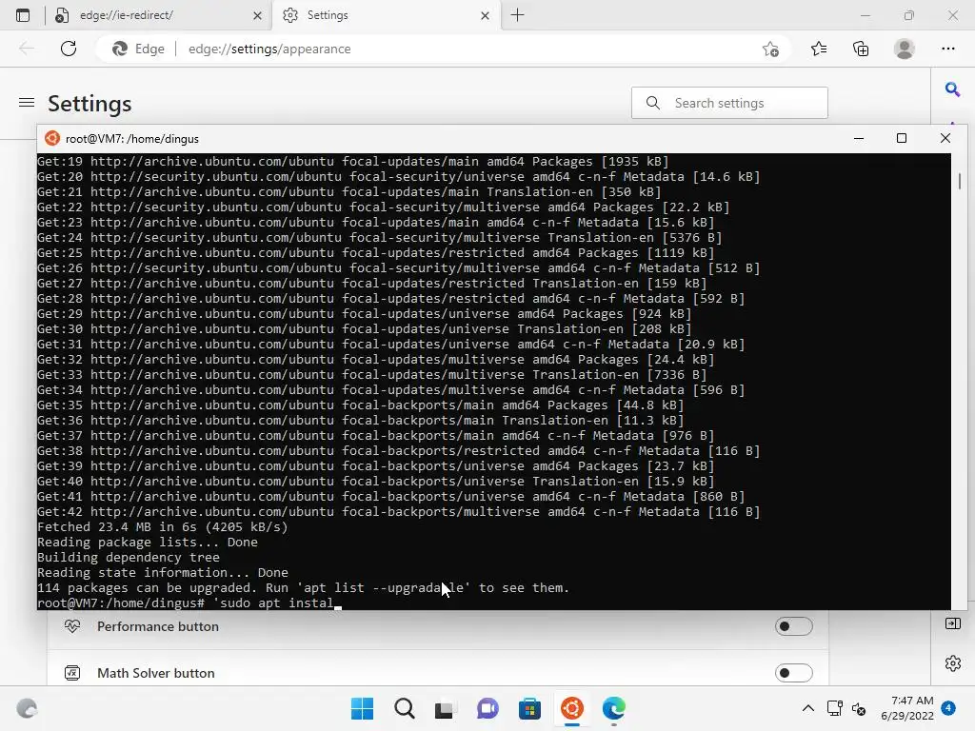Click the terminal prompt line 'sudo apt instal'
The image size is (975, 731).
coord(189,603)
